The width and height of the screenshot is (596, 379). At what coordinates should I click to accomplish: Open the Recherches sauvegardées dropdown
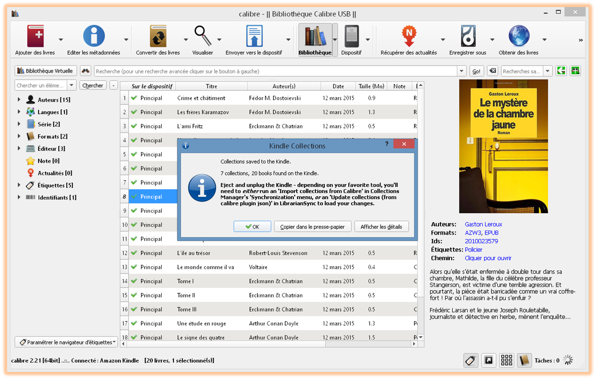click(547, 71)
